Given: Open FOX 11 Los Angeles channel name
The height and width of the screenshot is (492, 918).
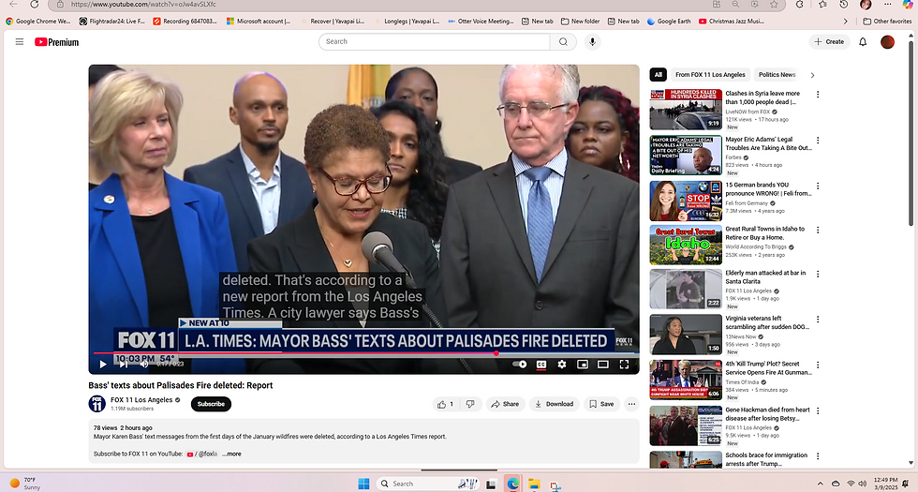Looking at the screenshot, I should [x=141, y=400].
